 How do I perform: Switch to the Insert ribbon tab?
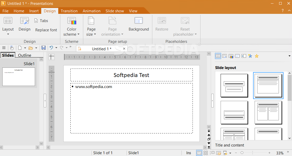(x=34, y=11)
